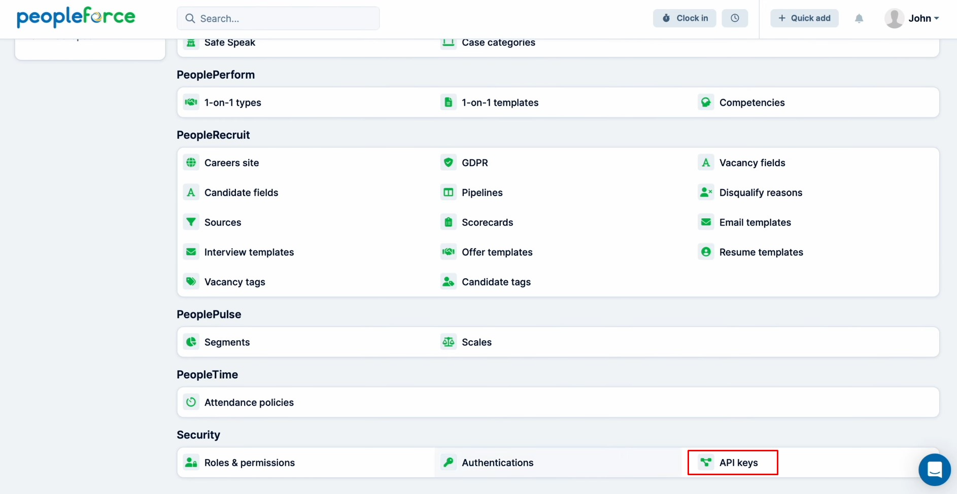
Task: Click the Email templates envelope icon
Action: [706, 222]
